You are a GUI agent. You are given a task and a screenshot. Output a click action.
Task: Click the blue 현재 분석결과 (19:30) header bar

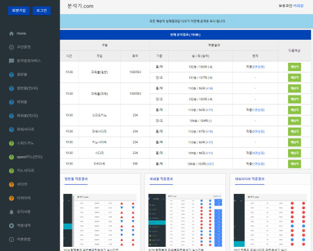click(185, 35)
